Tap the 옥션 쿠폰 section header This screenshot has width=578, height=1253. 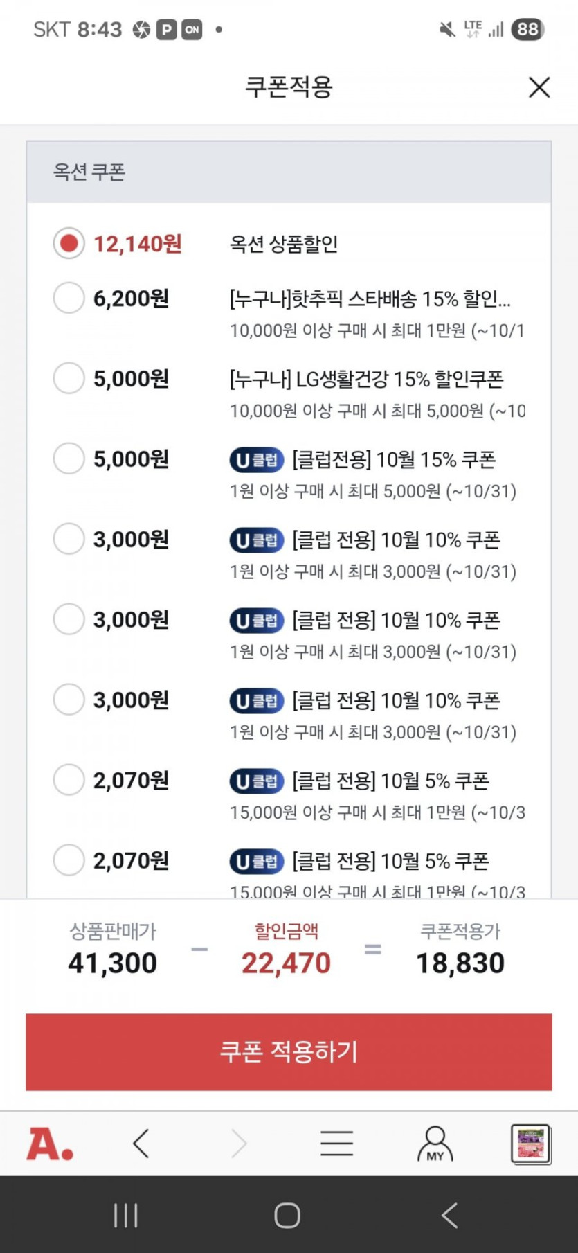(89, 172)
